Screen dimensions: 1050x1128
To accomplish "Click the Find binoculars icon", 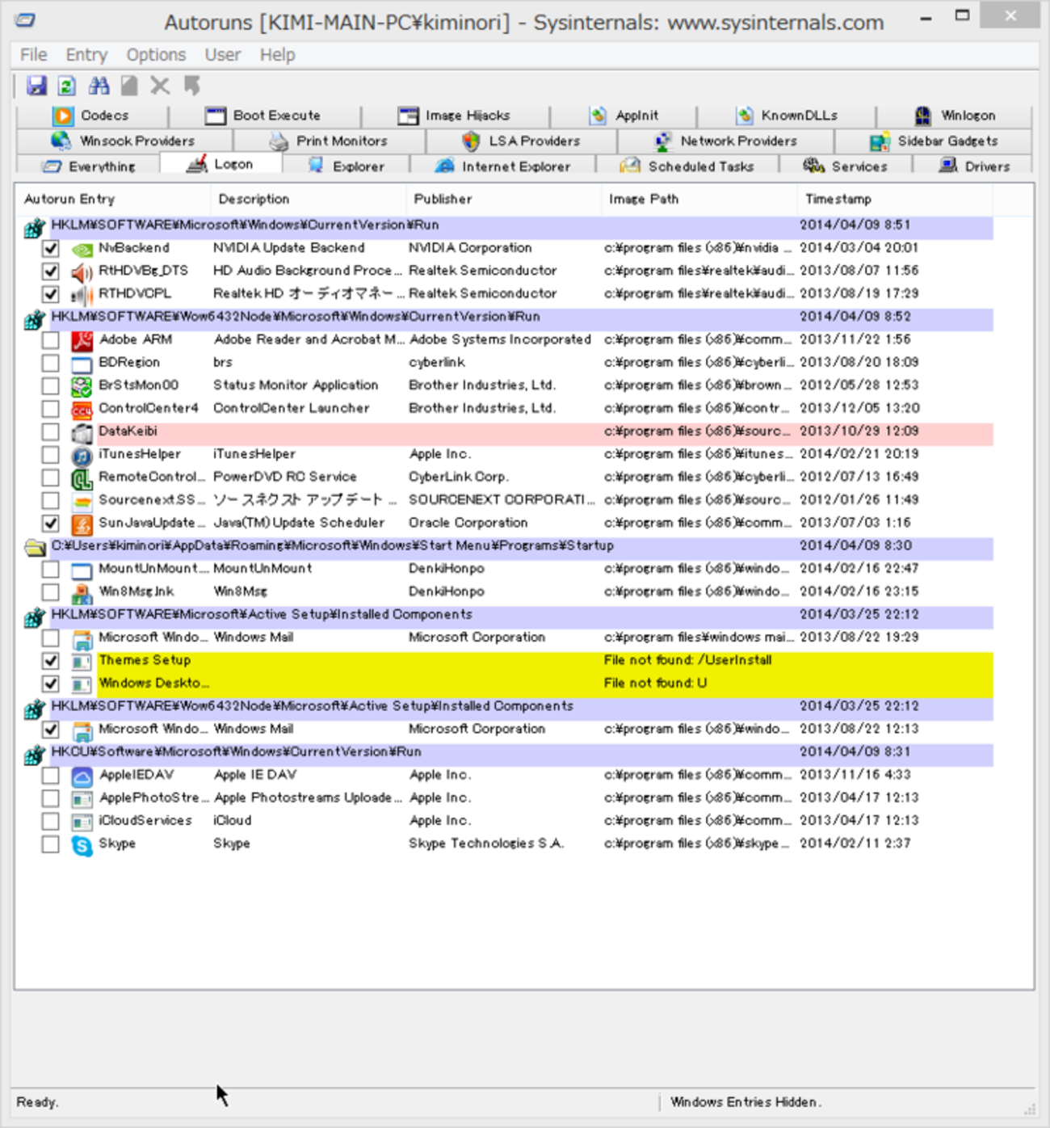I will [x=99, y=86].
